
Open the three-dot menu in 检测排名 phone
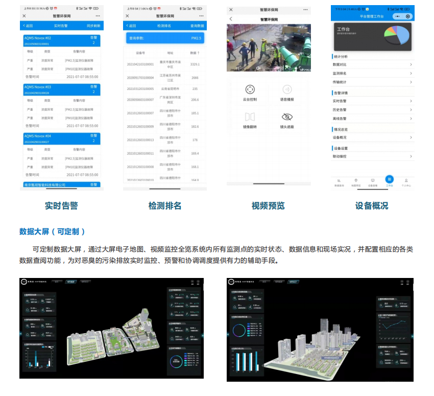[x=201, y=16]
